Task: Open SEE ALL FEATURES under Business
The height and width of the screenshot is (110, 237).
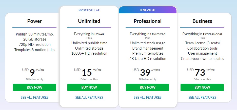Action: (202, 97)
